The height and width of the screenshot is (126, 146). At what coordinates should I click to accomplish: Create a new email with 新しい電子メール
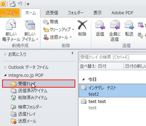tap(11, 30)
